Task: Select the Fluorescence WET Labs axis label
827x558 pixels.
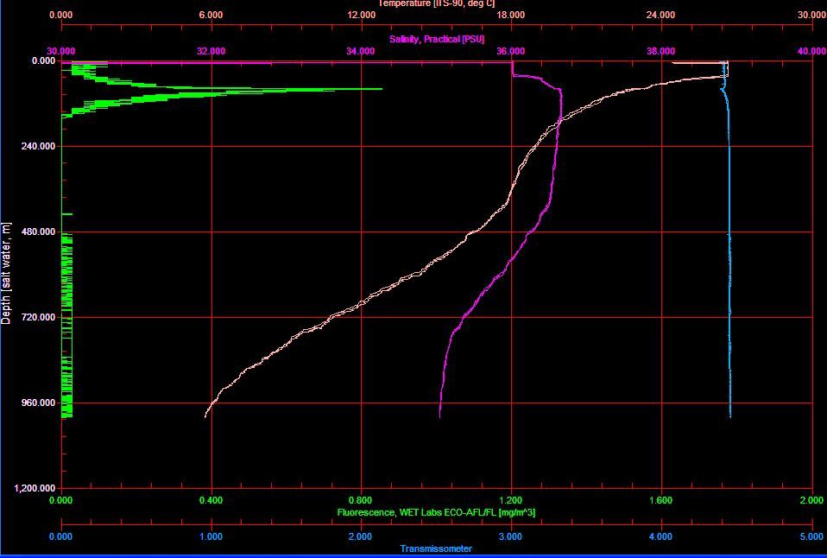Action: point(436,513)
